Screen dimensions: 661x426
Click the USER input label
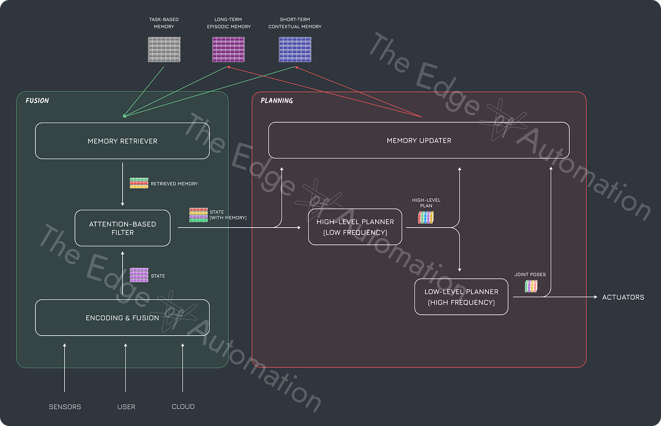[126, 406]
